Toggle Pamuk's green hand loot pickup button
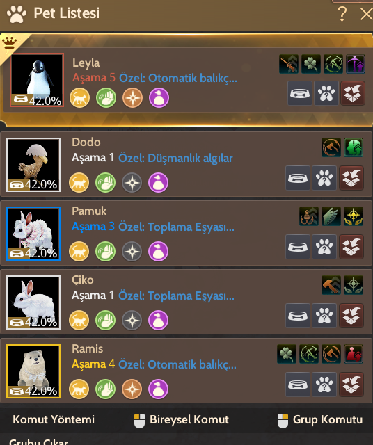 [105, 252]
